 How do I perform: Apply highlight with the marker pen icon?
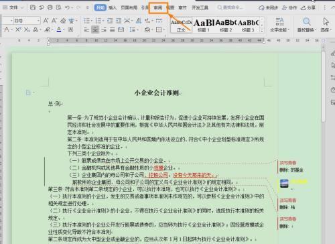click(48, 29)
